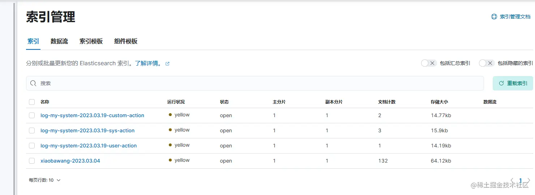Click the 重载索引 button
Viewport: 535px width, 195px height.
pos(513,83)
